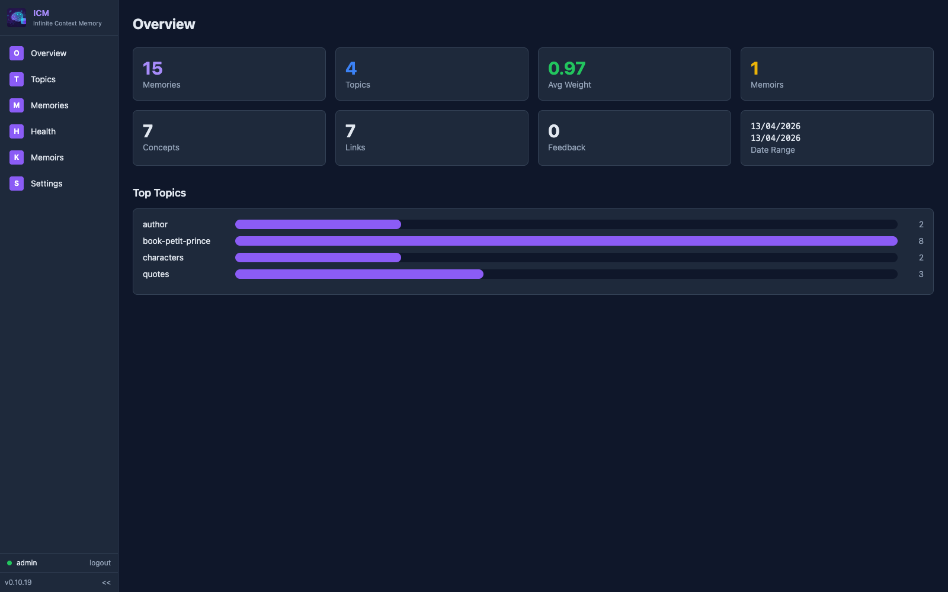Click the Health "H" sidebar icon
The height and width of the screenshot is (592, 948).
pos(16,131)
